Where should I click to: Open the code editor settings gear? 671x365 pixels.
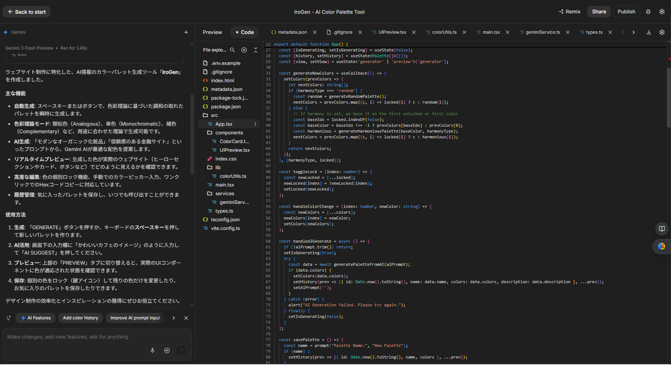tap(662, 32)
